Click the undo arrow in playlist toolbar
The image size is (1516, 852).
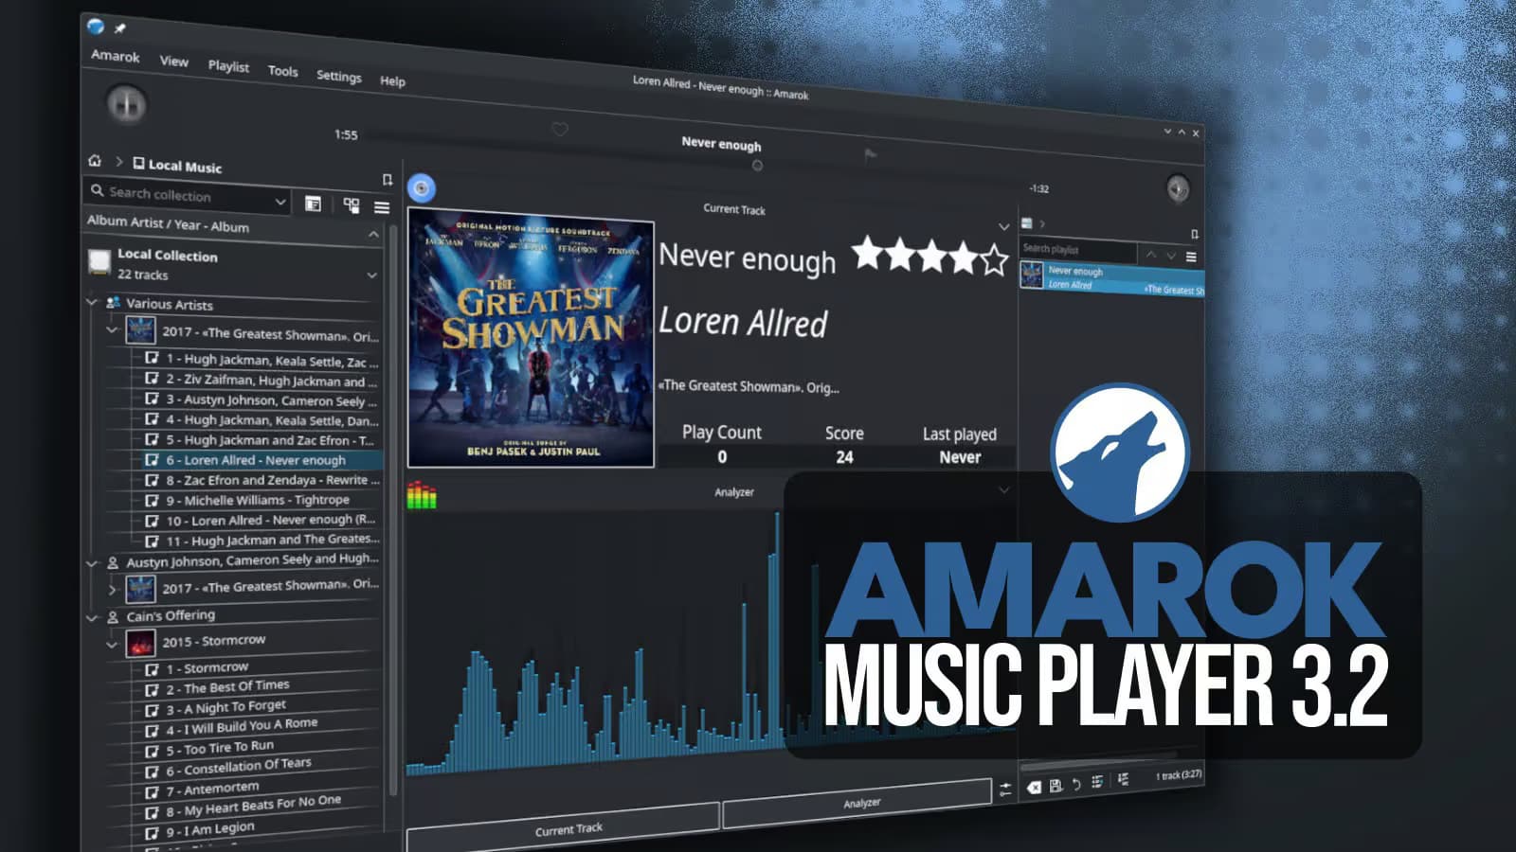(x=1076, y=784)
